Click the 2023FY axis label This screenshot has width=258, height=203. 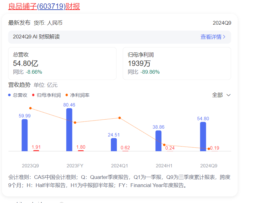[x=75, y=166]
